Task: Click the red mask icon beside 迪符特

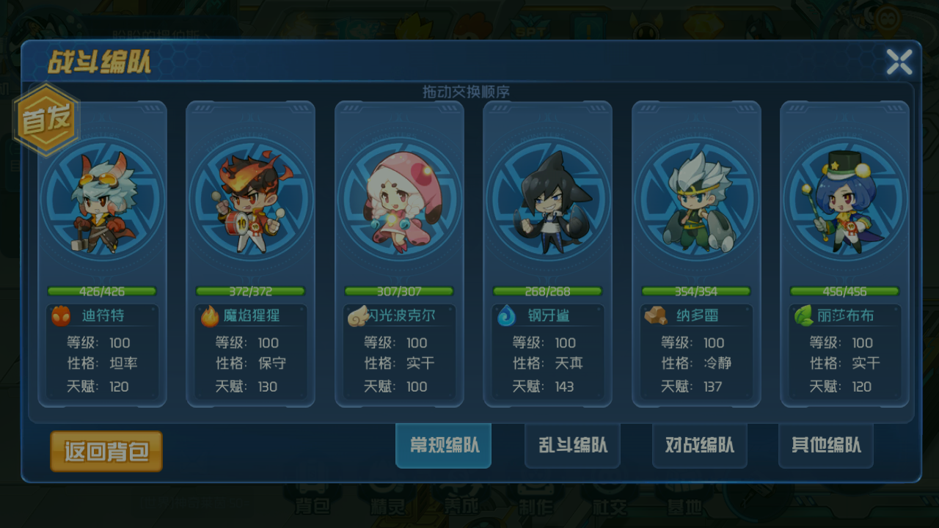Action: 61,316
